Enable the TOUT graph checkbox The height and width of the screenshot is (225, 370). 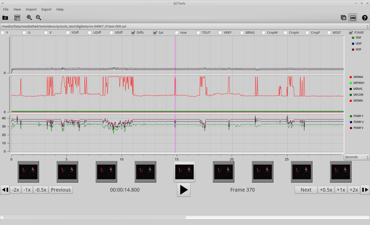(x=198, y=33)
